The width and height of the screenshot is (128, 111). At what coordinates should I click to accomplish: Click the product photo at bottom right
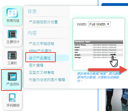point(117,100)
